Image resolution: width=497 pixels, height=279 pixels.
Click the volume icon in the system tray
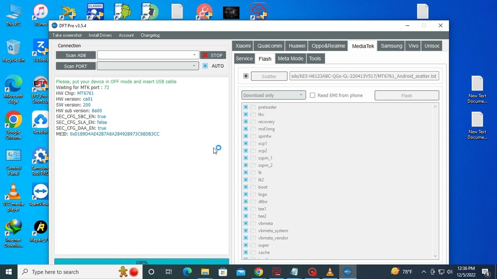pyautogui.click(x=450, y=272)
